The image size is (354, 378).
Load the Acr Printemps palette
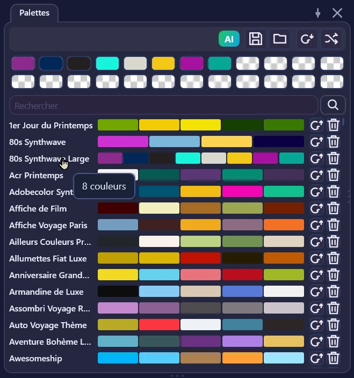pos(316,175)
